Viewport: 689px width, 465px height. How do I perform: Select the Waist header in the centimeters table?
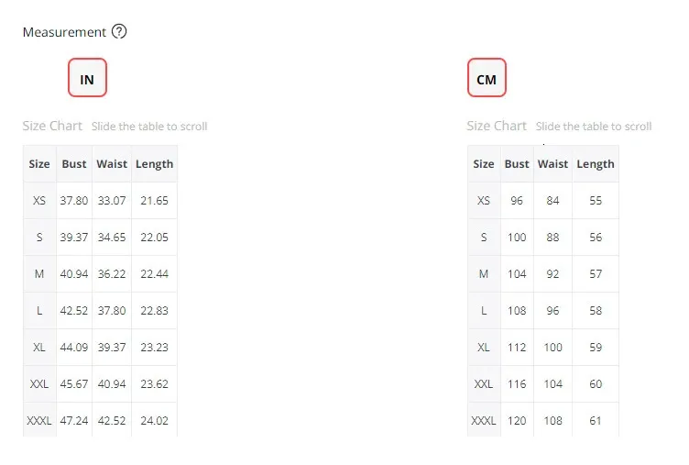(x=552, y=164)
